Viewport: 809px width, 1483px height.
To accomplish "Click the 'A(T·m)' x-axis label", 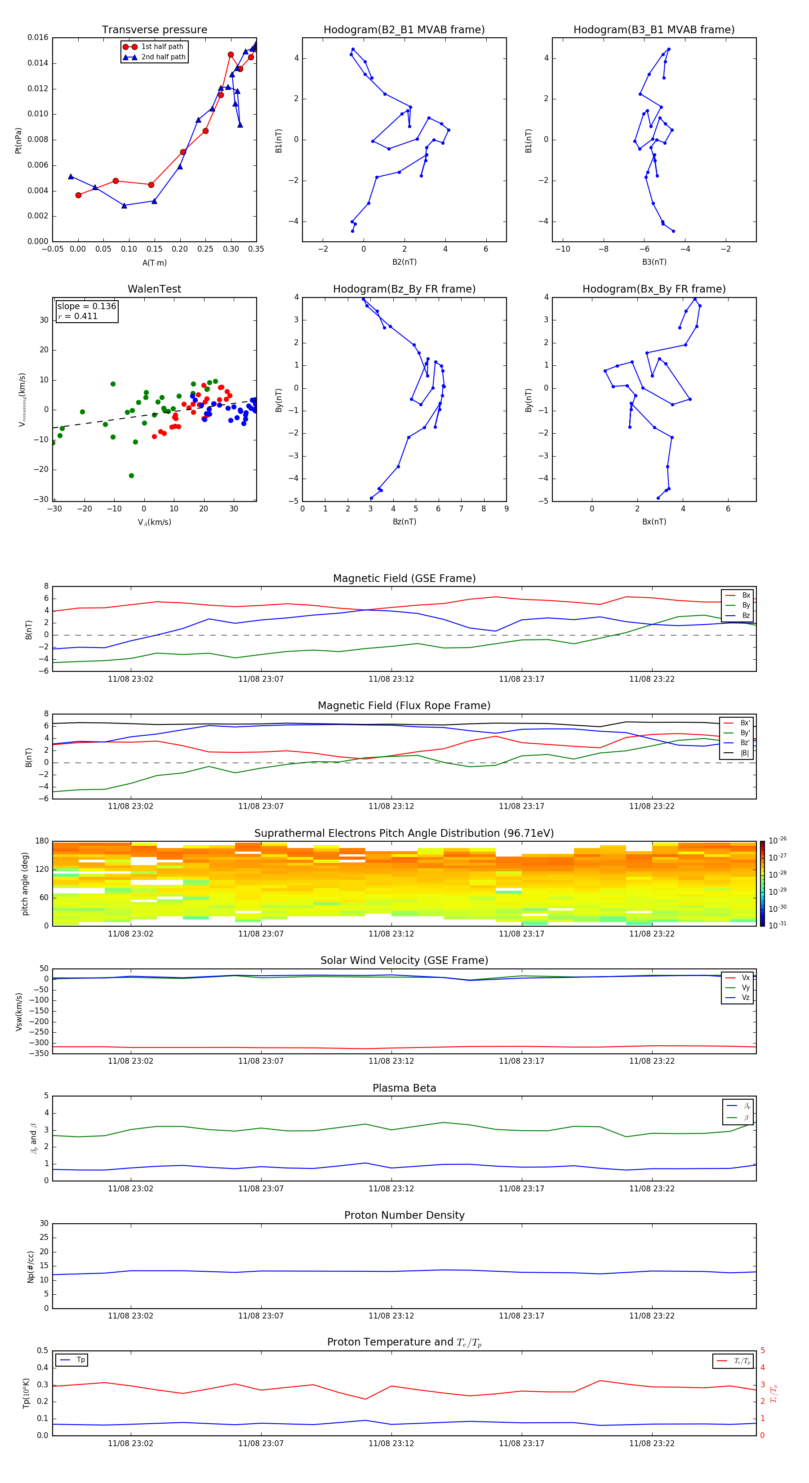I will [154, 263].
